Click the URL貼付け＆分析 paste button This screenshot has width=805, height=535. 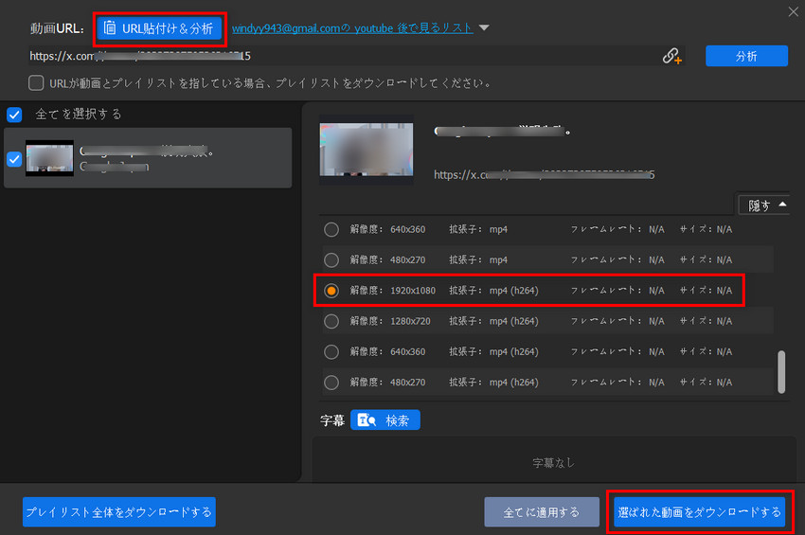coord(160,27)
